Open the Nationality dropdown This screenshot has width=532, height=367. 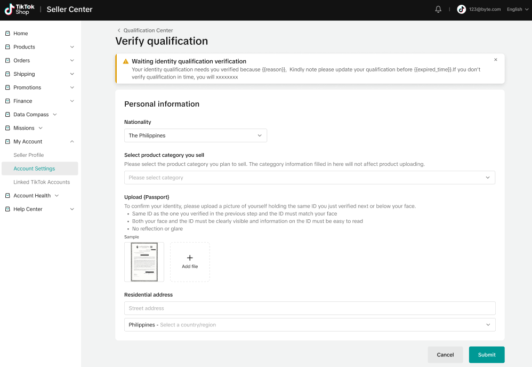195,135
